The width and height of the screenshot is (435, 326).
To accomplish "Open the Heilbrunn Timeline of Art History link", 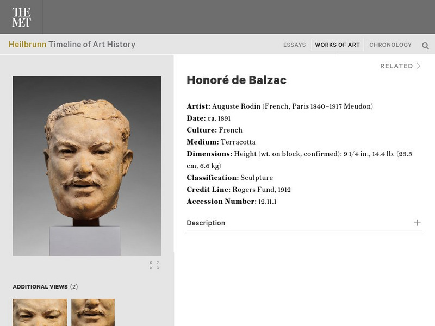I will [72, 45].
